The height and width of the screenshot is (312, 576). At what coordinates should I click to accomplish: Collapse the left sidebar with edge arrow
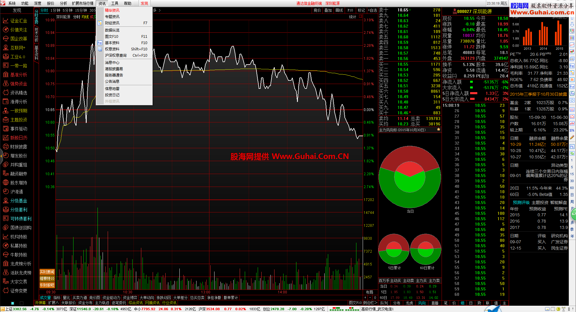1,156
